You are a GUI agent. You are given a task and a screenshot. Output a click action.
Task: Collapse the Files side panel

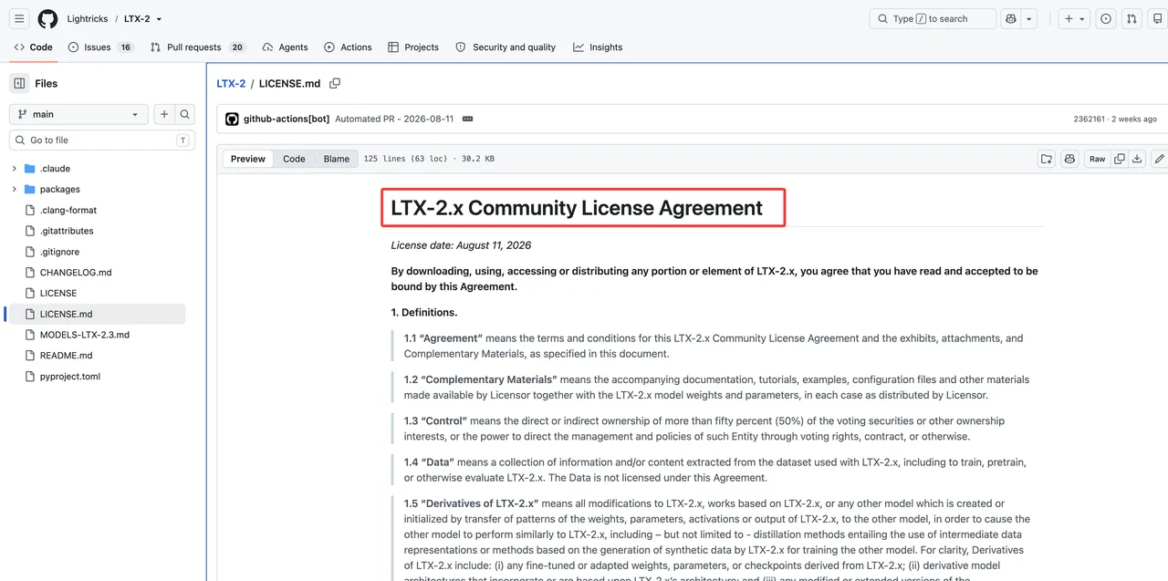click(19, 83)
